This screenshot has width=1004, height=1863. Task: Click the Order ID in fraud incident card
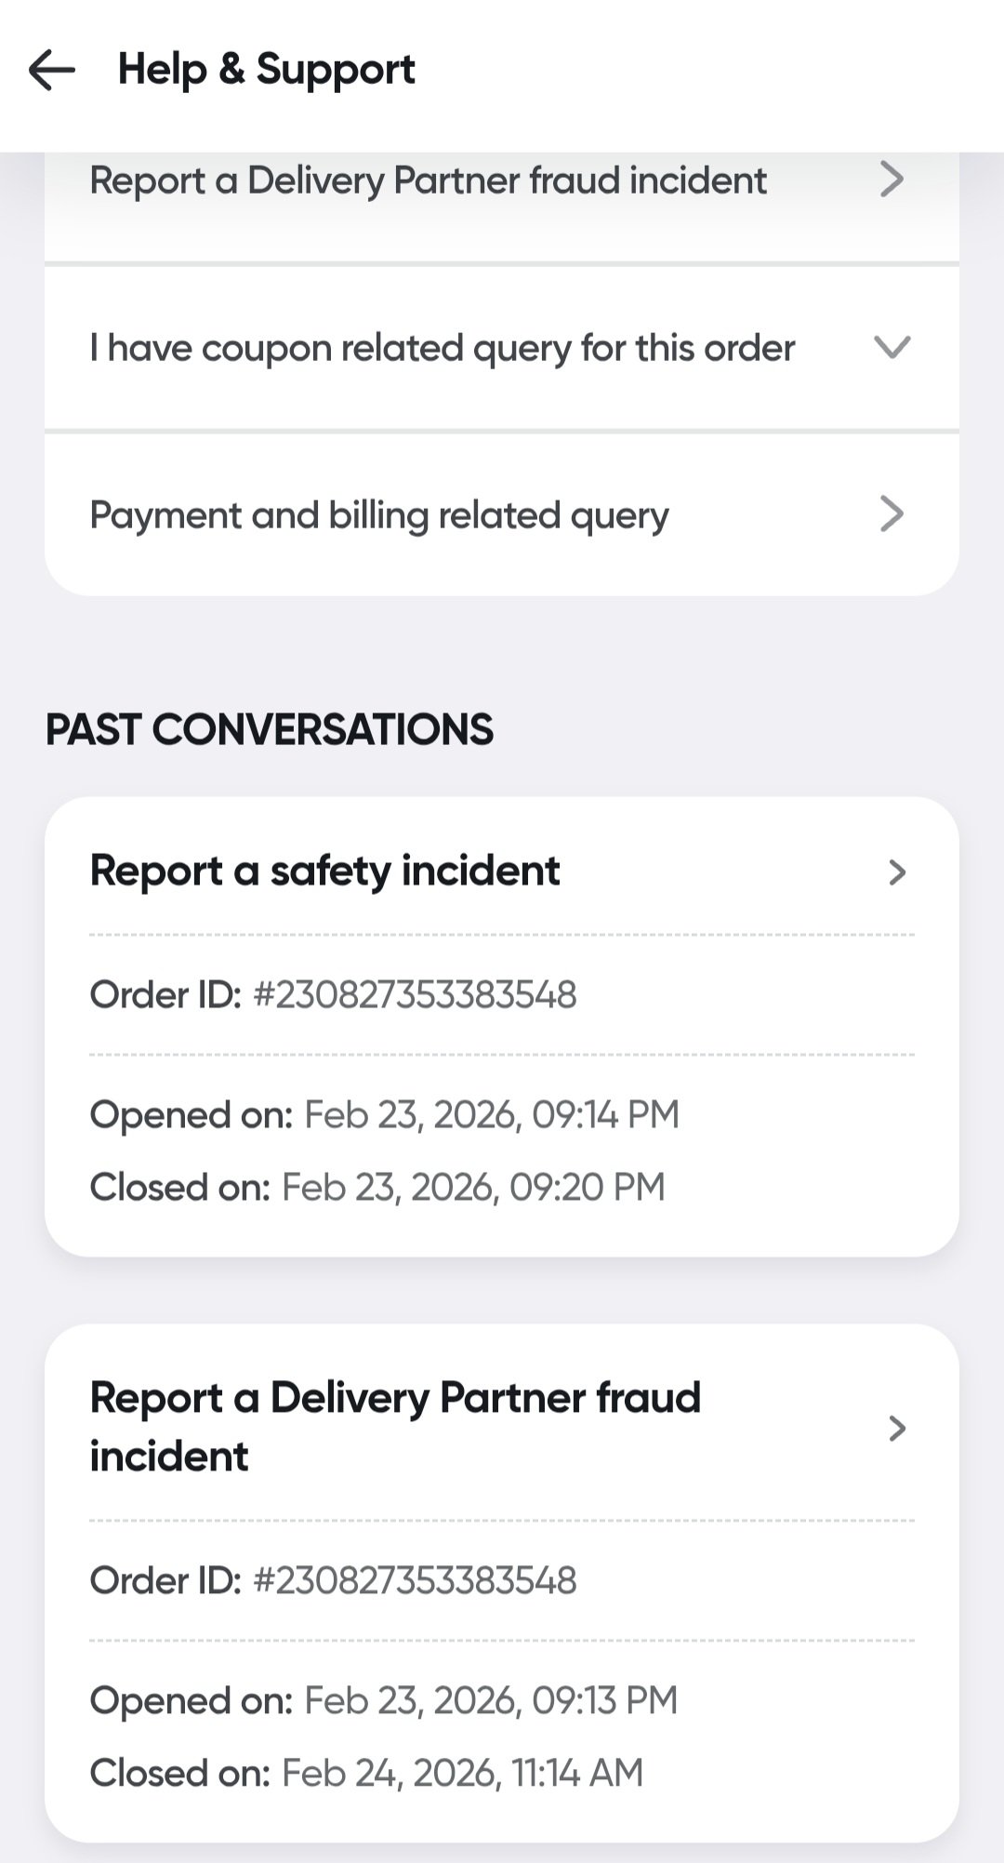(x=415, y=1580)
